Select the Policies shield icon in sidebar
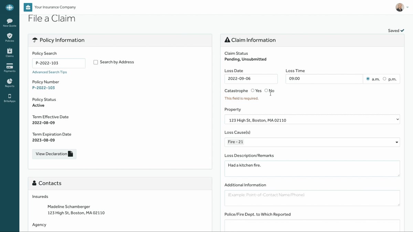Image resolution: width=413 pixels, height=232 pixels. tap(9, 36)
